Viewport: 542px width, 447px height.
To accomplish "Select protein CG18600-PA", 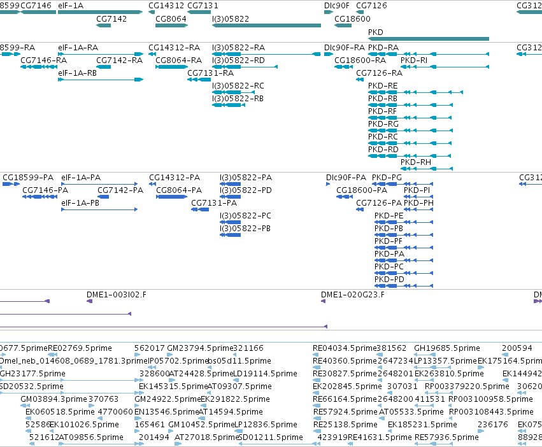I will pyautogui.click(x=362, y=190).
